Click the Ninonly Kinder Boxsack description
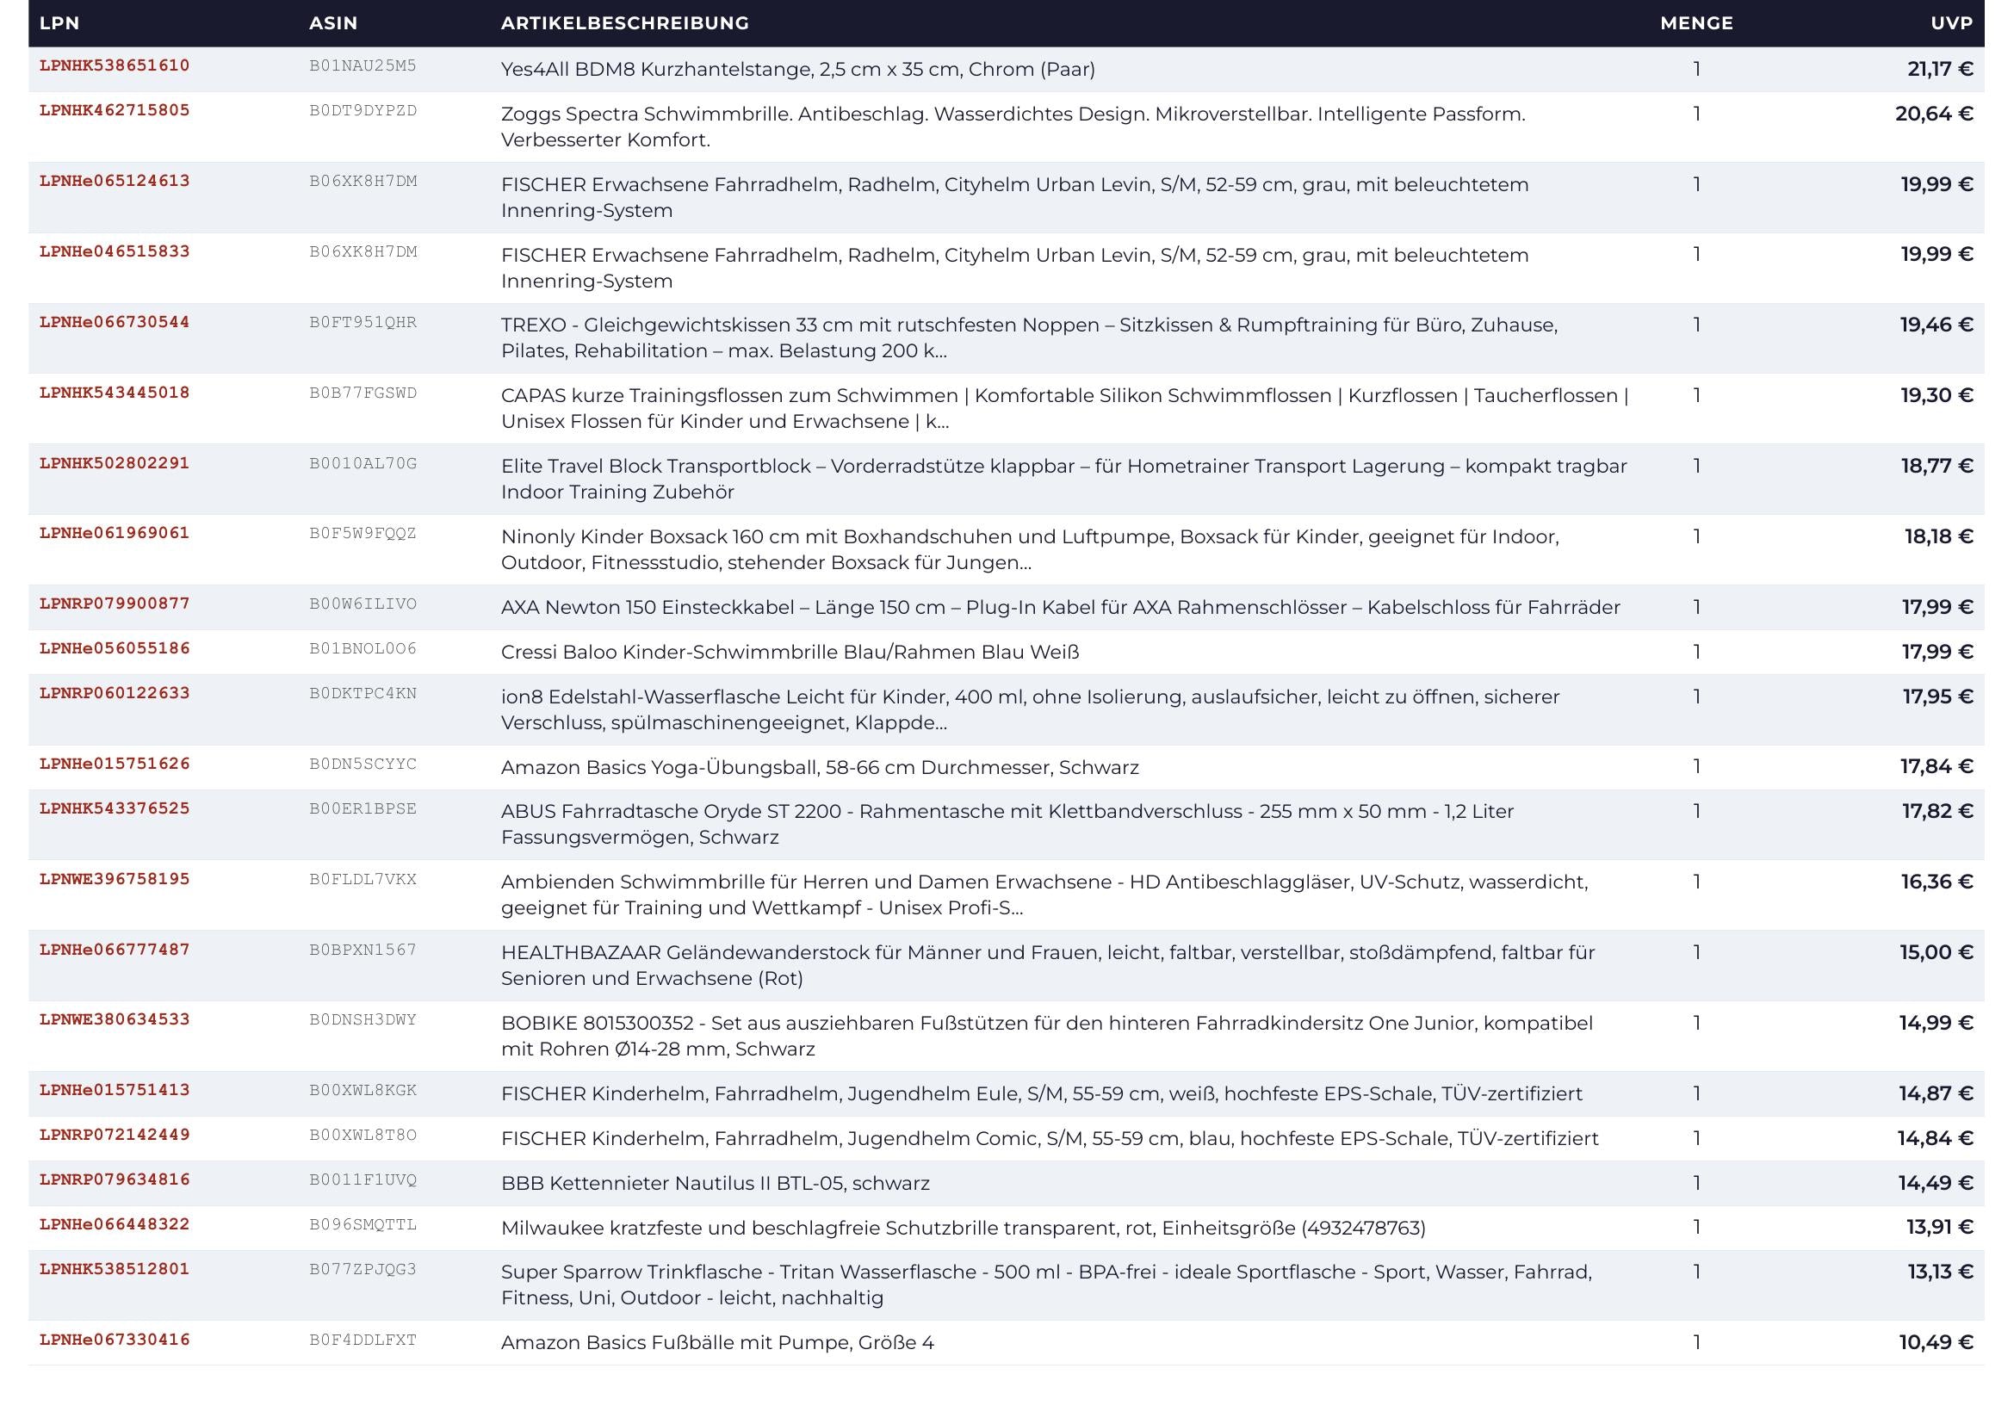 [x=1030, y=550]
